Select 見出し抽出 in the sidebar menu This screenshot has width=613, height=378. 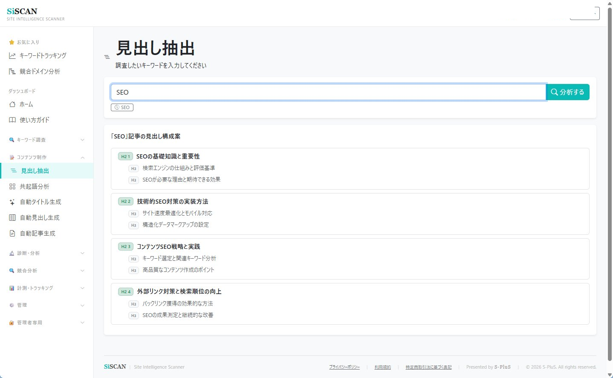(47, 171)
